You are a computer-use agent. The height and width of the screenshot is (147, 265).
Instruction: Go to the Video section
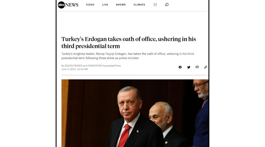coord(90,5)
